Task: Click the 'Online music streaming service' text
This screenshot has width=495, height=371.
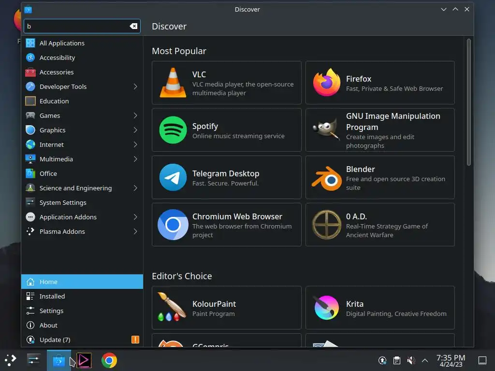Action: [238, 136]
